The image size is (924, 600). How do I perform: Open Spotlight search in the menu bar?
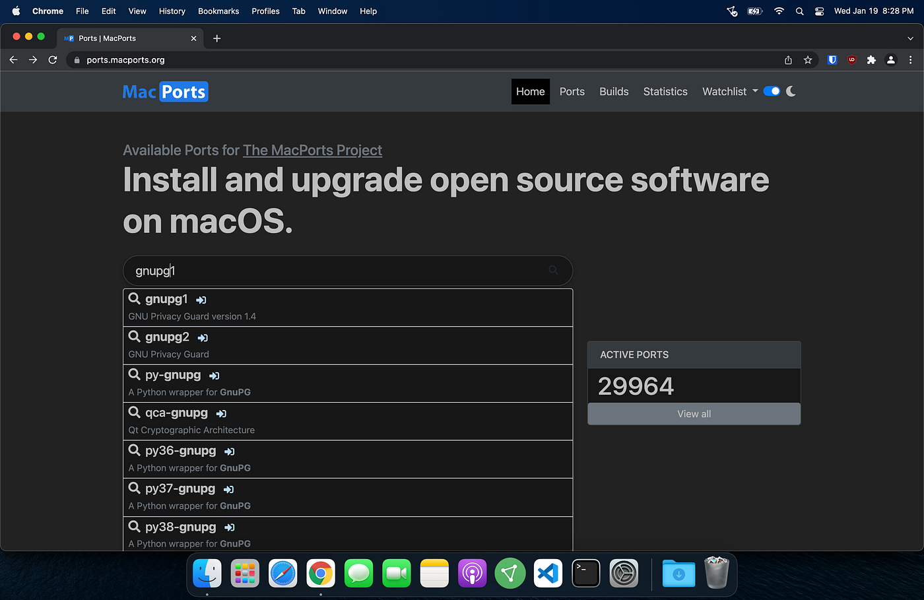pyautogui.click(x=799, y=11)
